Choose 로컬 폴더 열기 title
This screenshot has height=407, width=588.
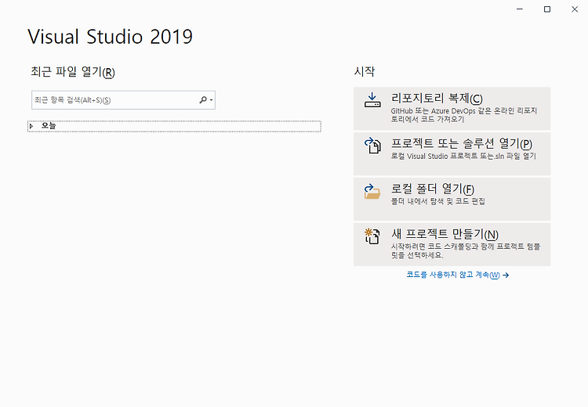click(433, 189)
